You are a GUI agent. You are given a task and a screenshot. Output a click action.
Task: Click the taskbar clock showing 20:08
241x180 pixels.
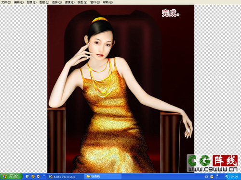click(x=234, y=177)
